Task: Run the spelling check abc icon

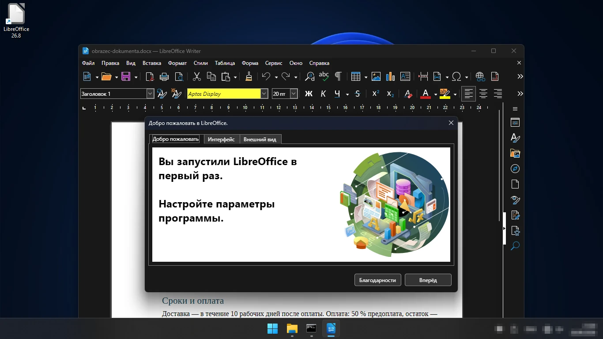Action: point(324,76)
